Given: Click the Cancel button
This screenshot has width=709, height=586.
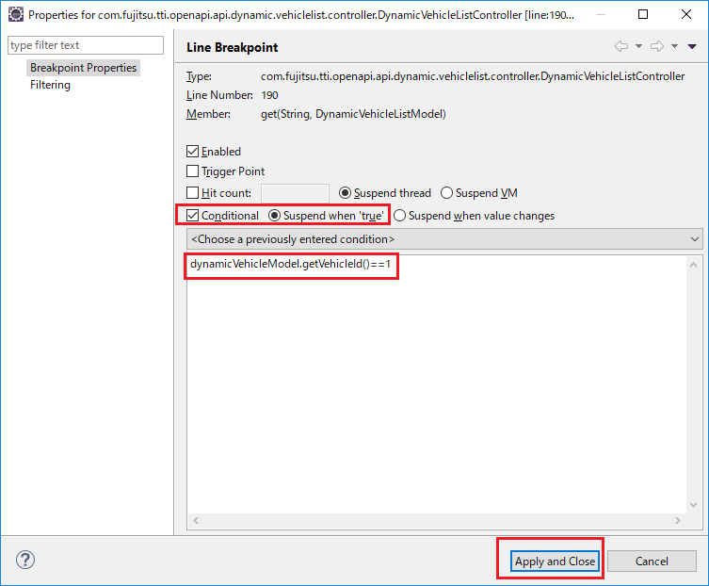Looking at the screenshot, I should [652, 562].
